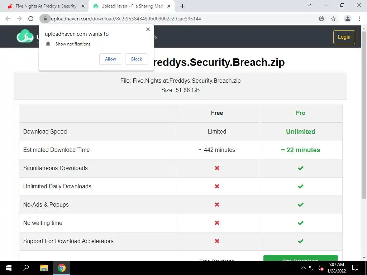Image resolution: width=367 pixels, height=275 pixels.
Task: Click the Estimated Download Time label
Action: (56, 150)
